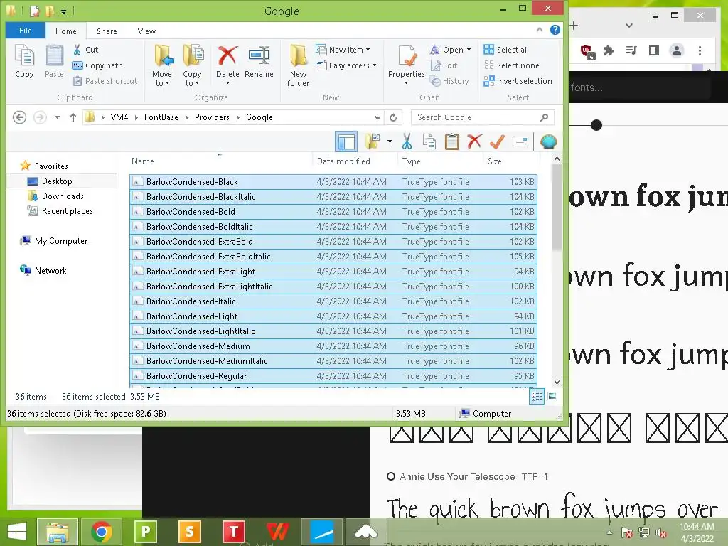
Task: Open the Windows Start button
Action: (x=17, y=532)
